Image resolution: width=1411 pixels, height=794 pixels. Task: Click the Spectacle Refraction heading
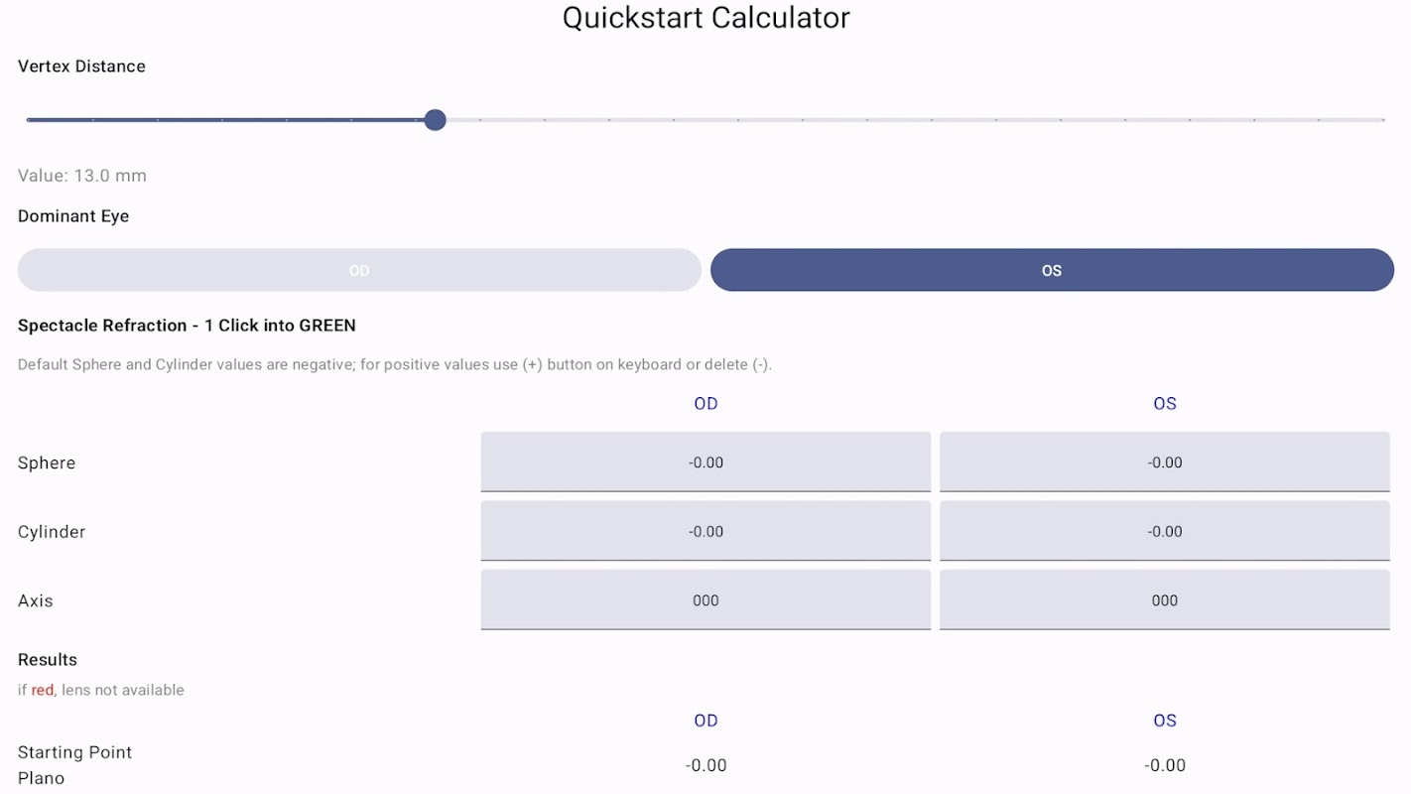[187, 326]
